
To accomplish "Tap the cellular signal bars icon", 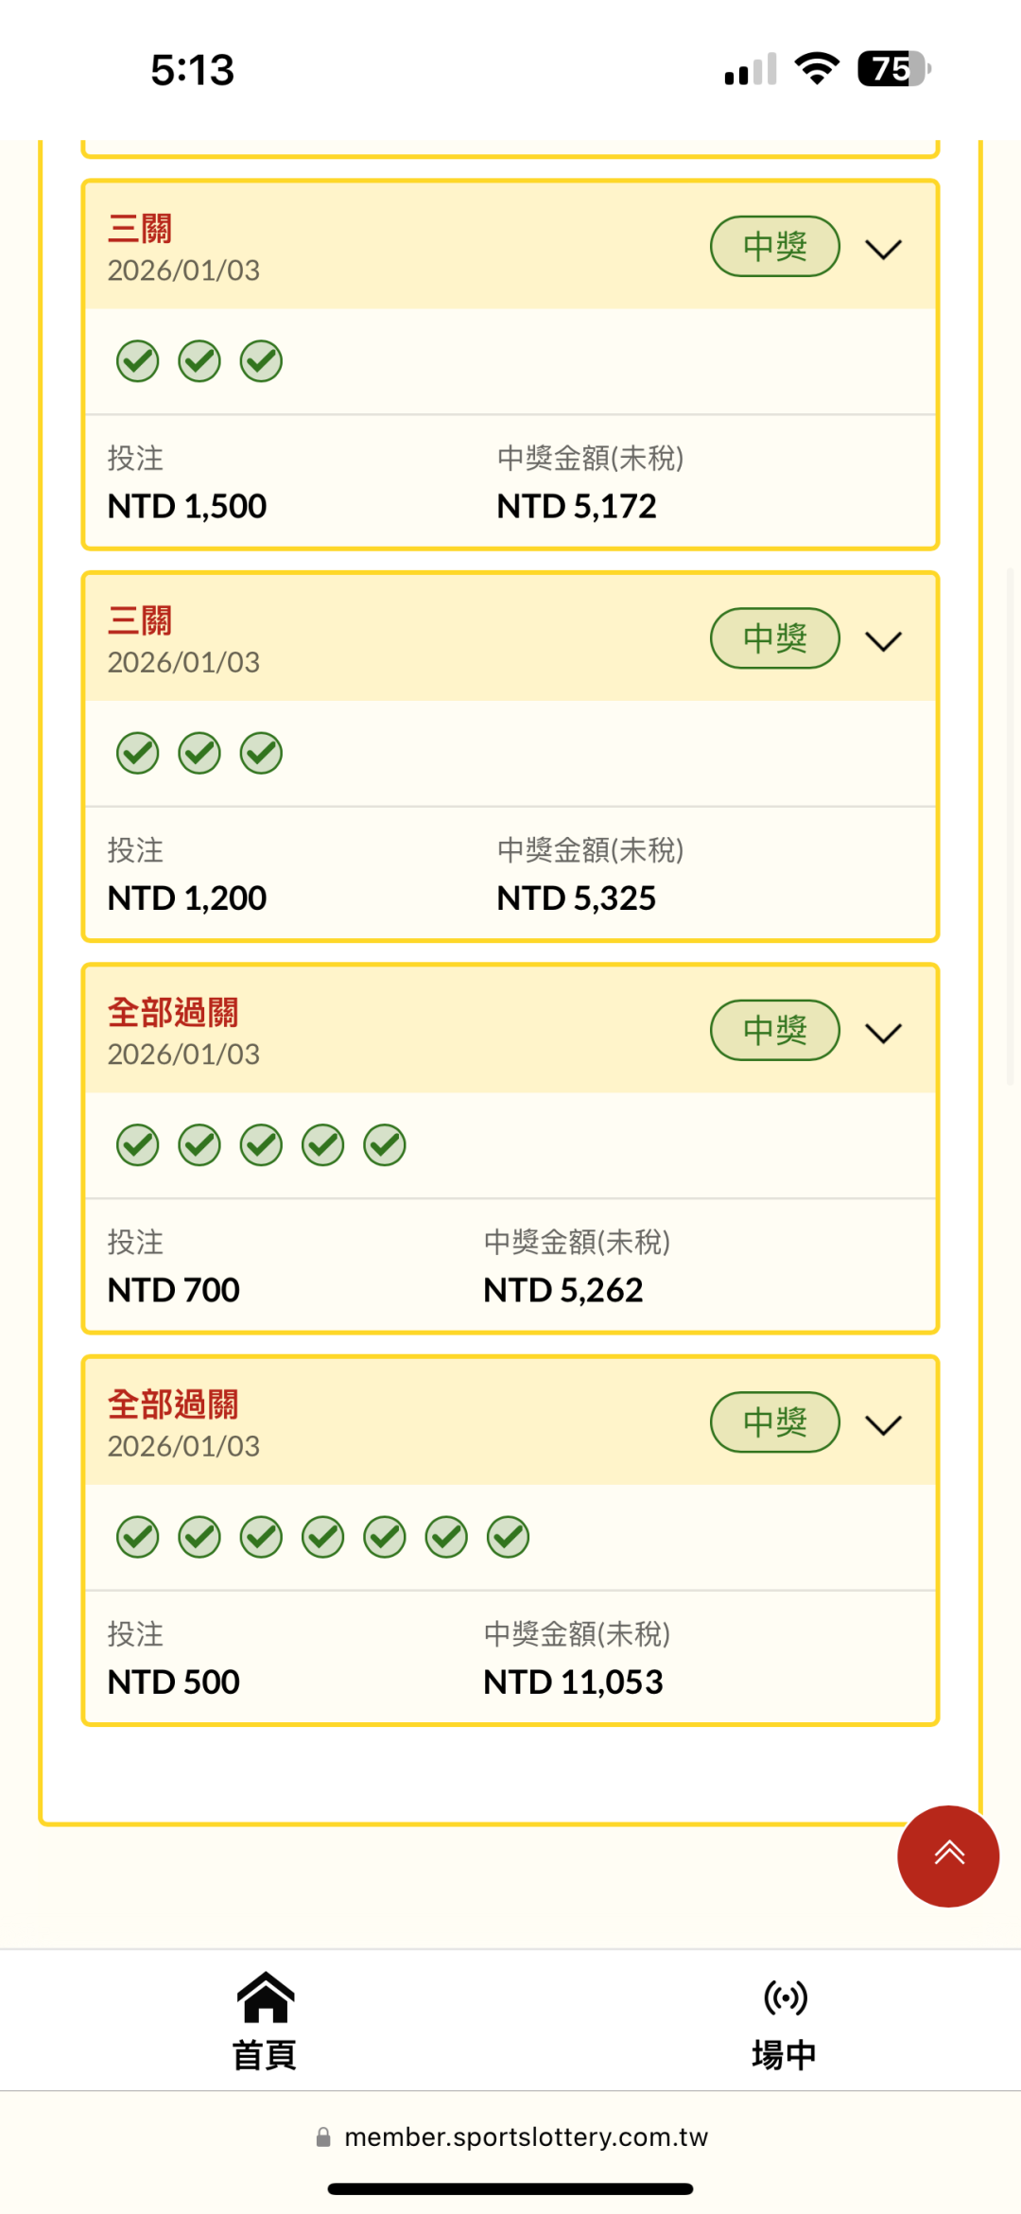I will (x=751, y=69).
